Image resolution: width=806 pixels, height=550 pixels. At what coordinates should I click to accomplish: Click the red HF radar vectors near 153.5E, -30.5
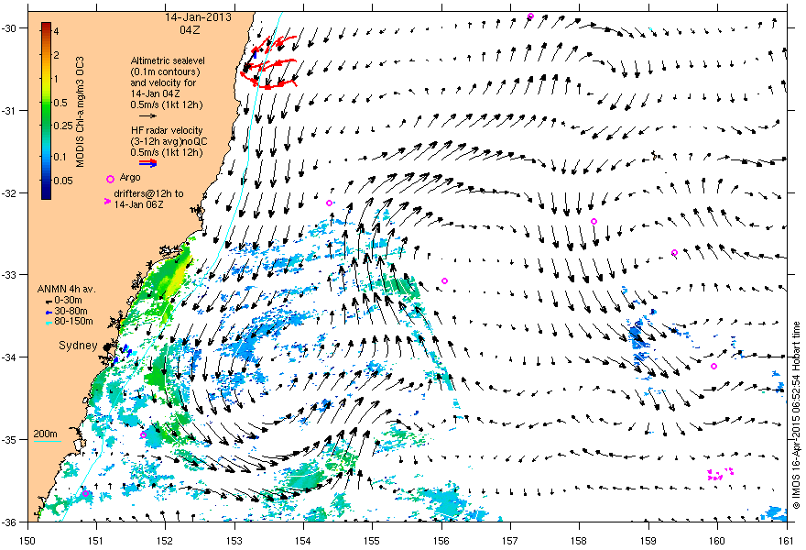coord(270,61)
